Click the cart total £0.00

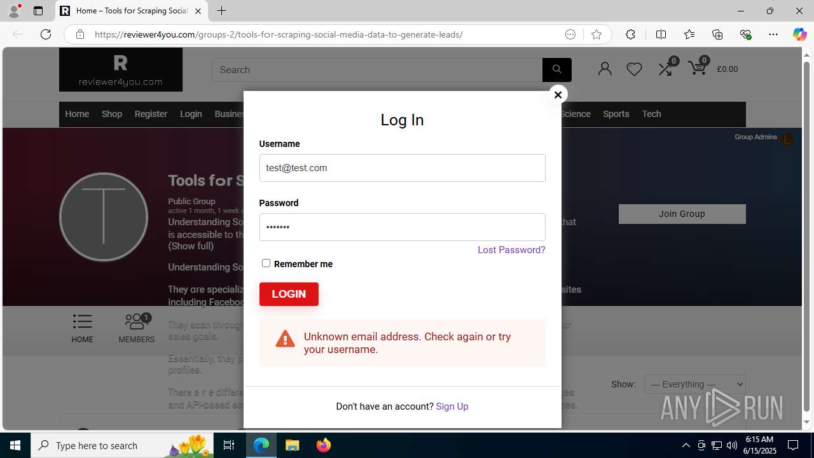pos(728,69)
